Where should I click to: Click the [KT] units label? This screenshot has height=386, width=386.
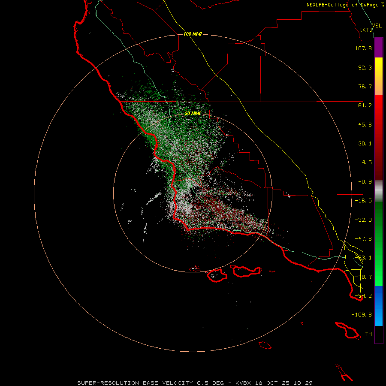pyautogui.click(x=366, y=30)
